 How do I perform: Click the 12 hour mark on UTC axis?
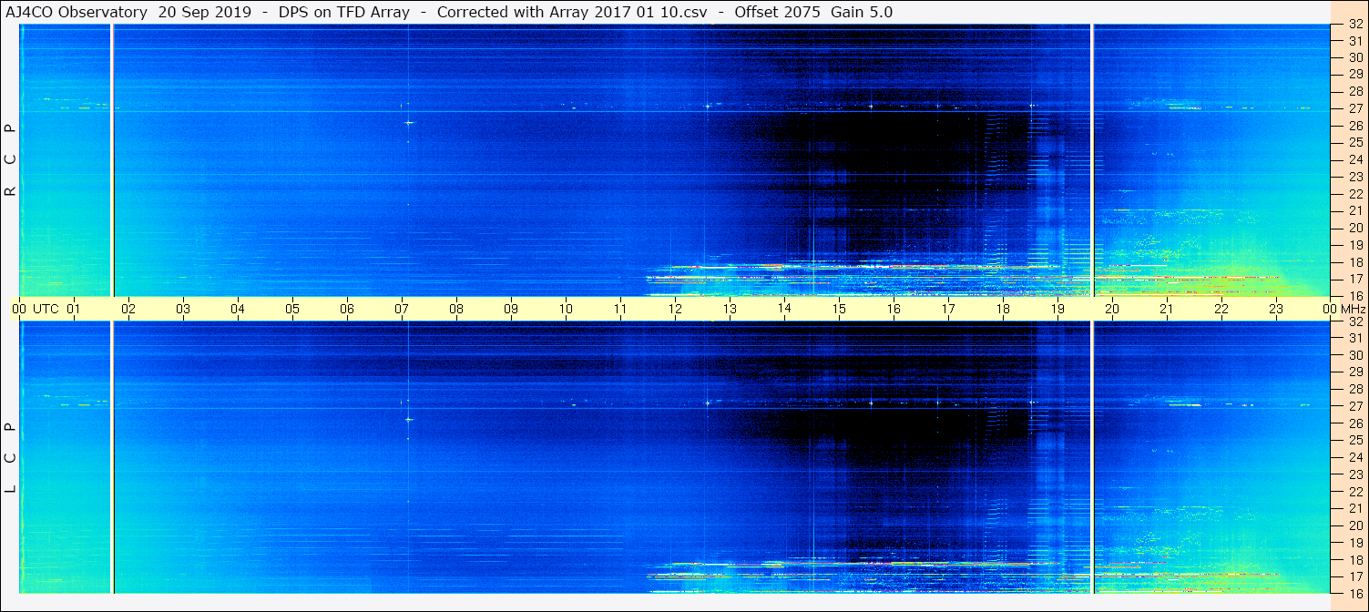[x=675, y=309]
